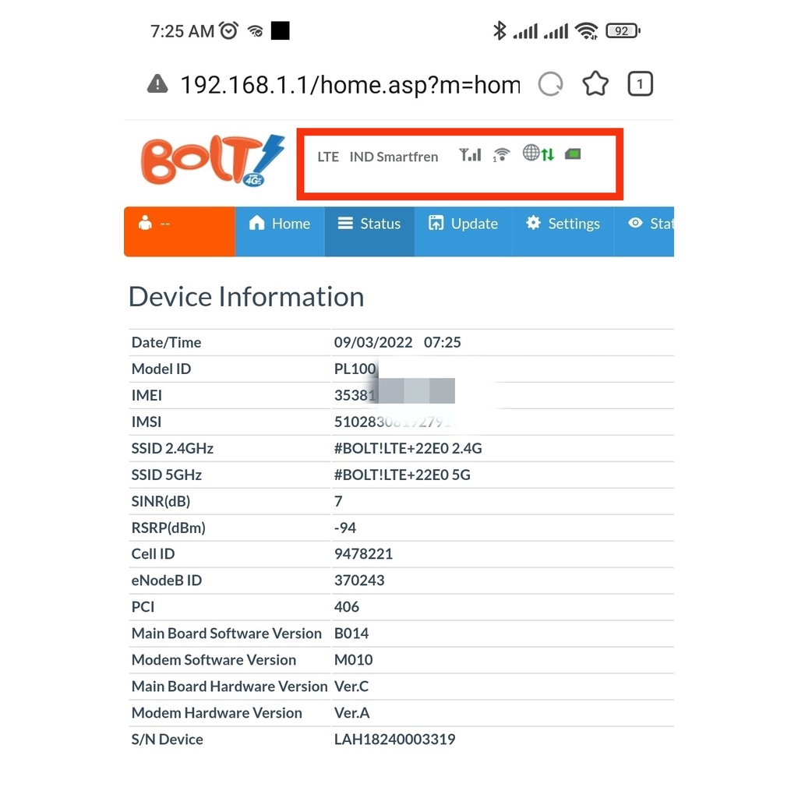The image size is (798, 798).
Task: Click the globe data transfer icon
Action: click(538, 154)
